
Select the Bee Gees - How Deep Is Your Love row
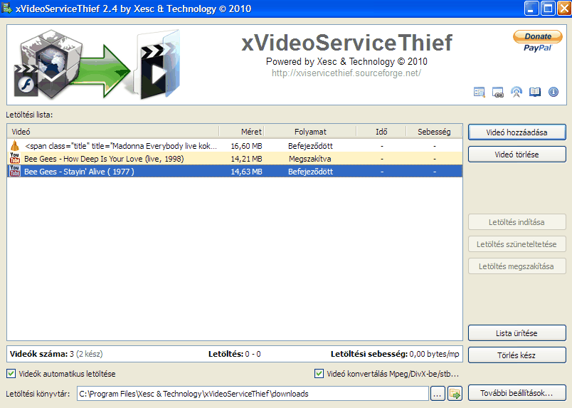coord(235,159)
